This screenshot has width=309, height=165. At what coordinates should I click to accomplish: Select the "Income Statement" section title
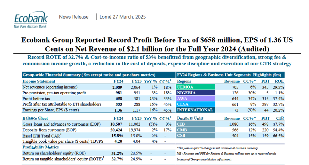[39, 81]
